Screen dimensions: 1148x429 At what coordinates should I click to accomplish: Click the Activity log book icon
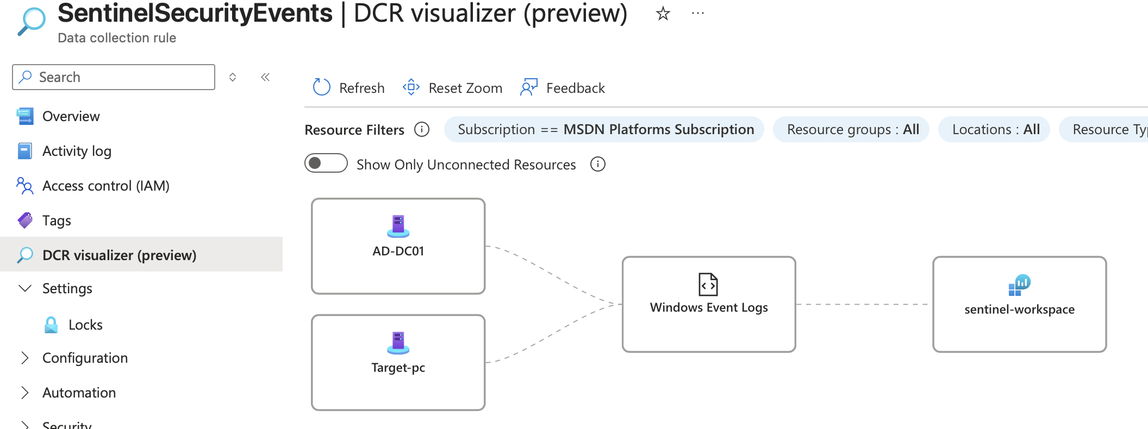click(25, 151)
